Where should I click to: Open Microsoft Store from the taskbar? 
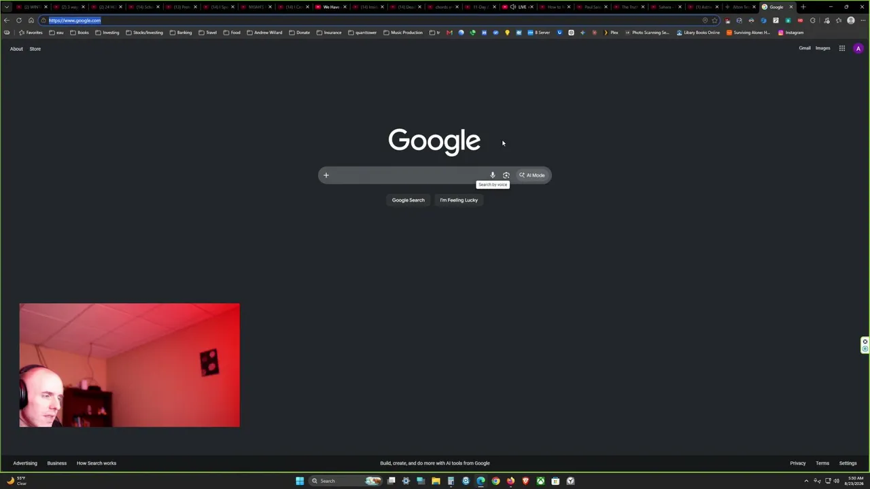555,481
